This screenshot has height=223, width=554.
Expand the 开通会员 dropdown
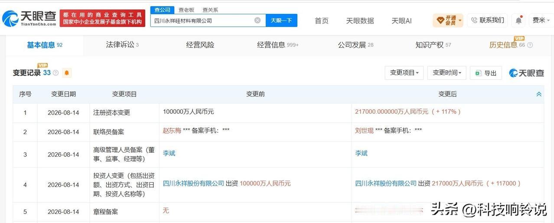pos(448,20)
